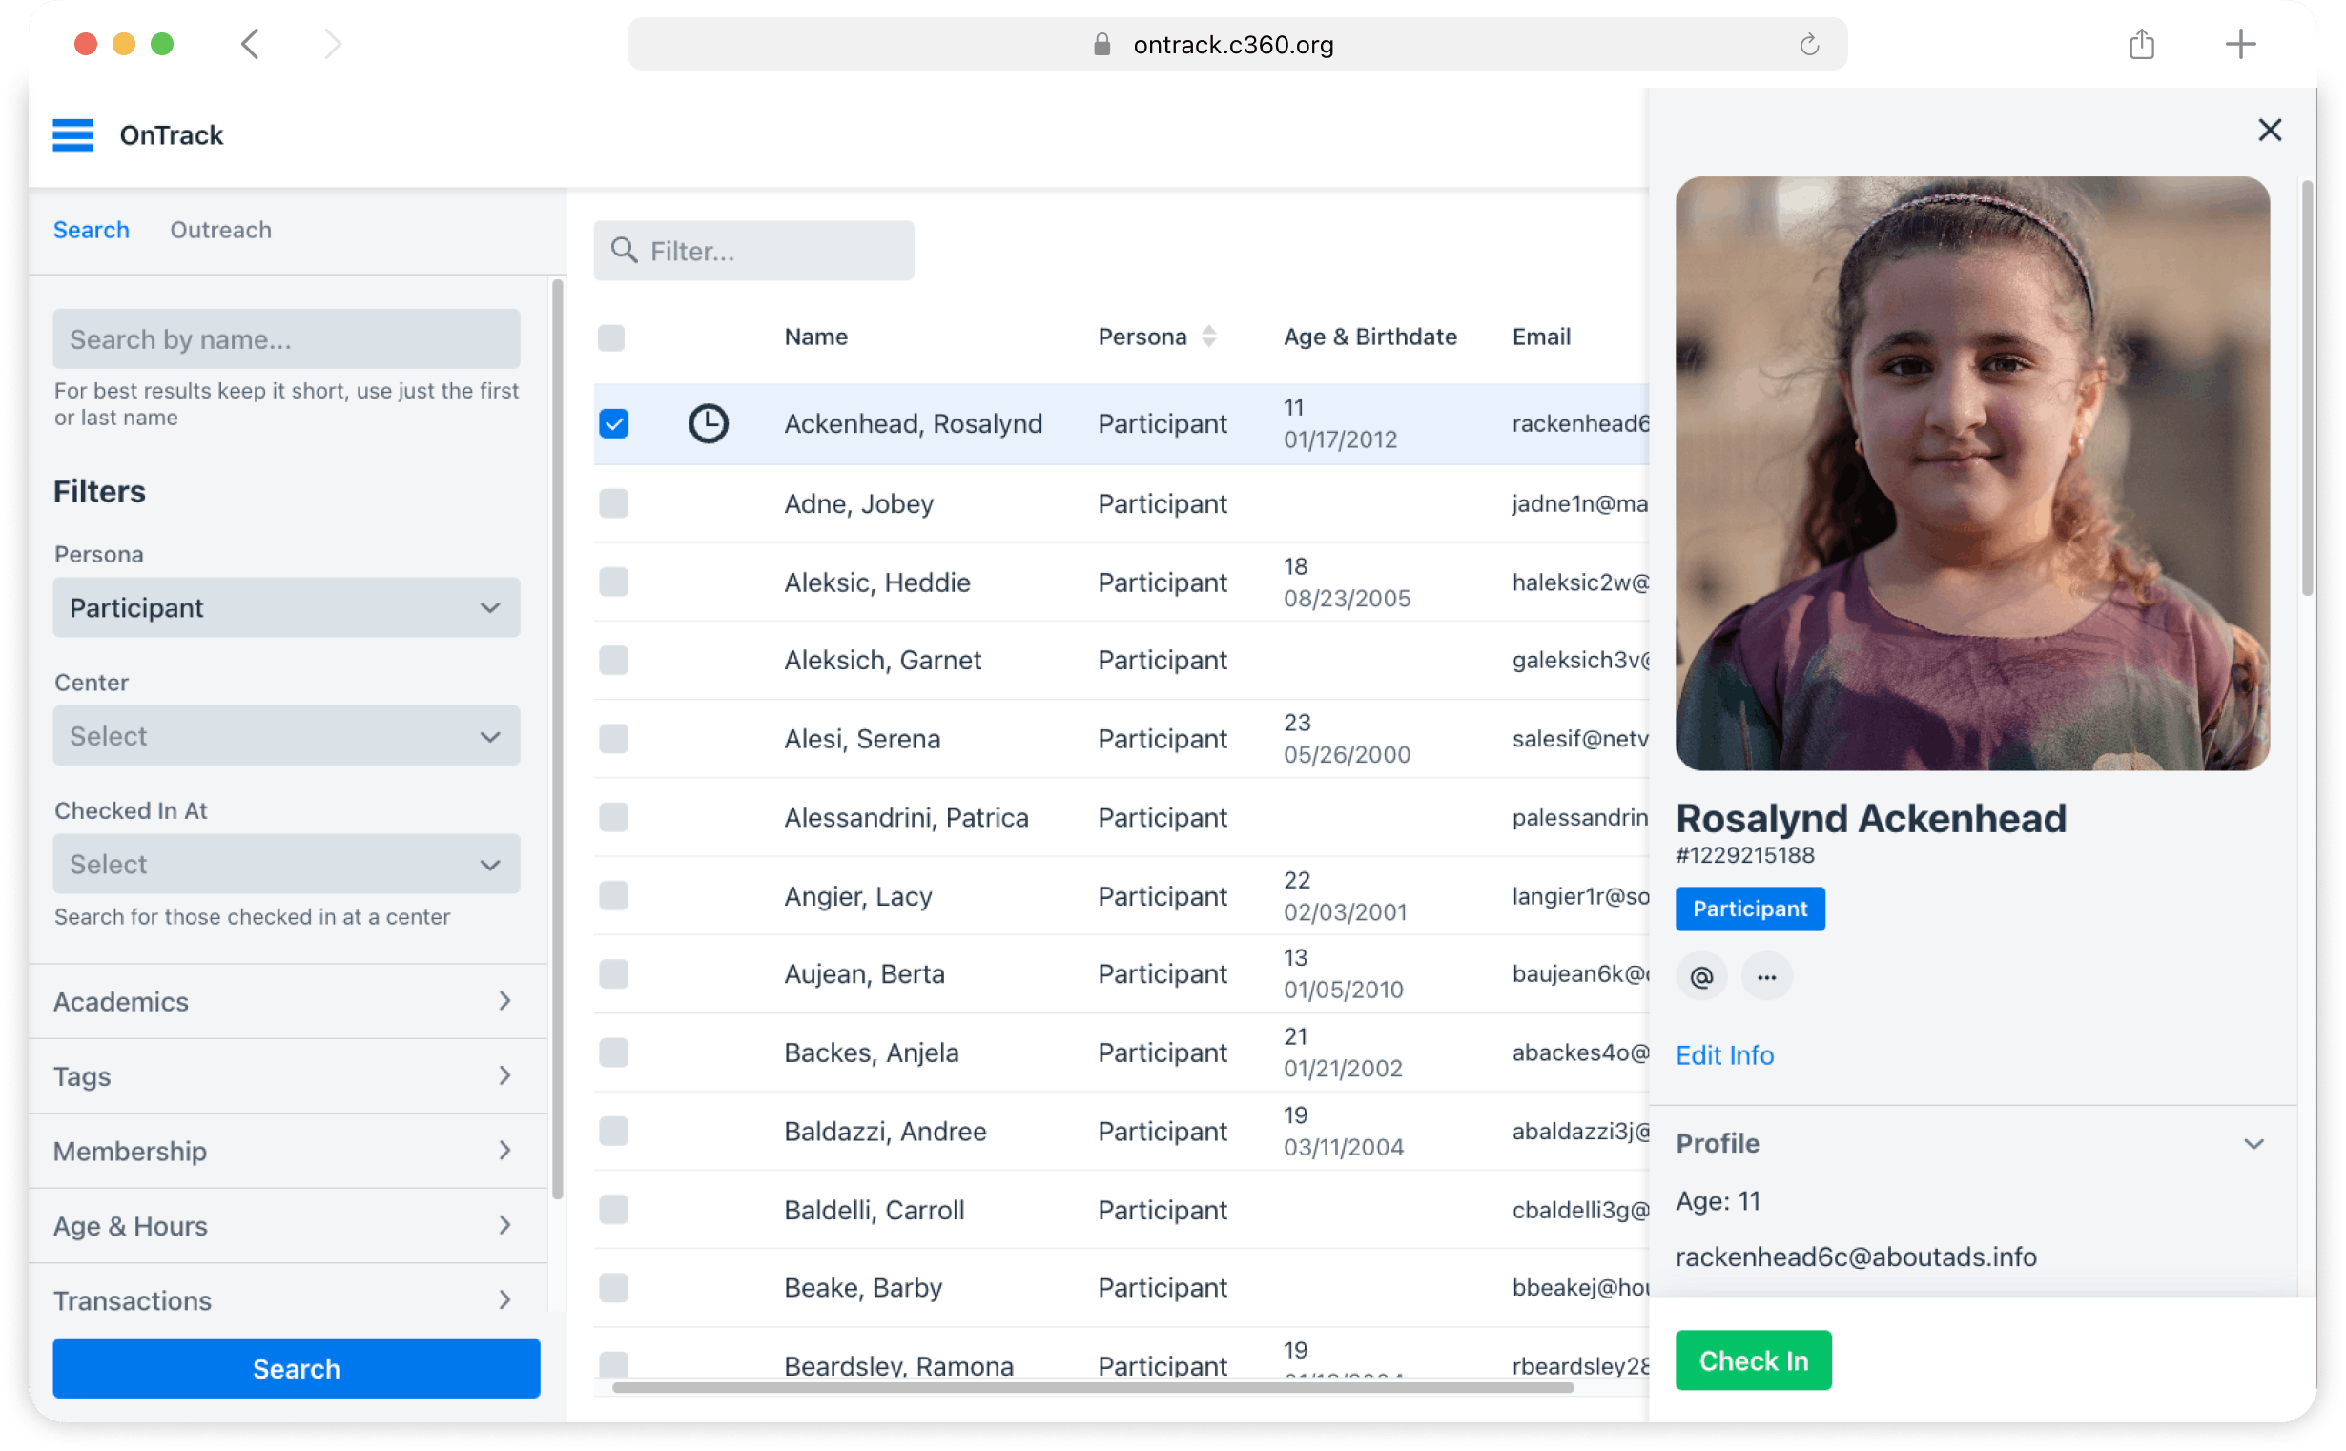Open the Center Select dropdown
This screenshot has width=2346, height=1451.
click(x=286, y=735)
